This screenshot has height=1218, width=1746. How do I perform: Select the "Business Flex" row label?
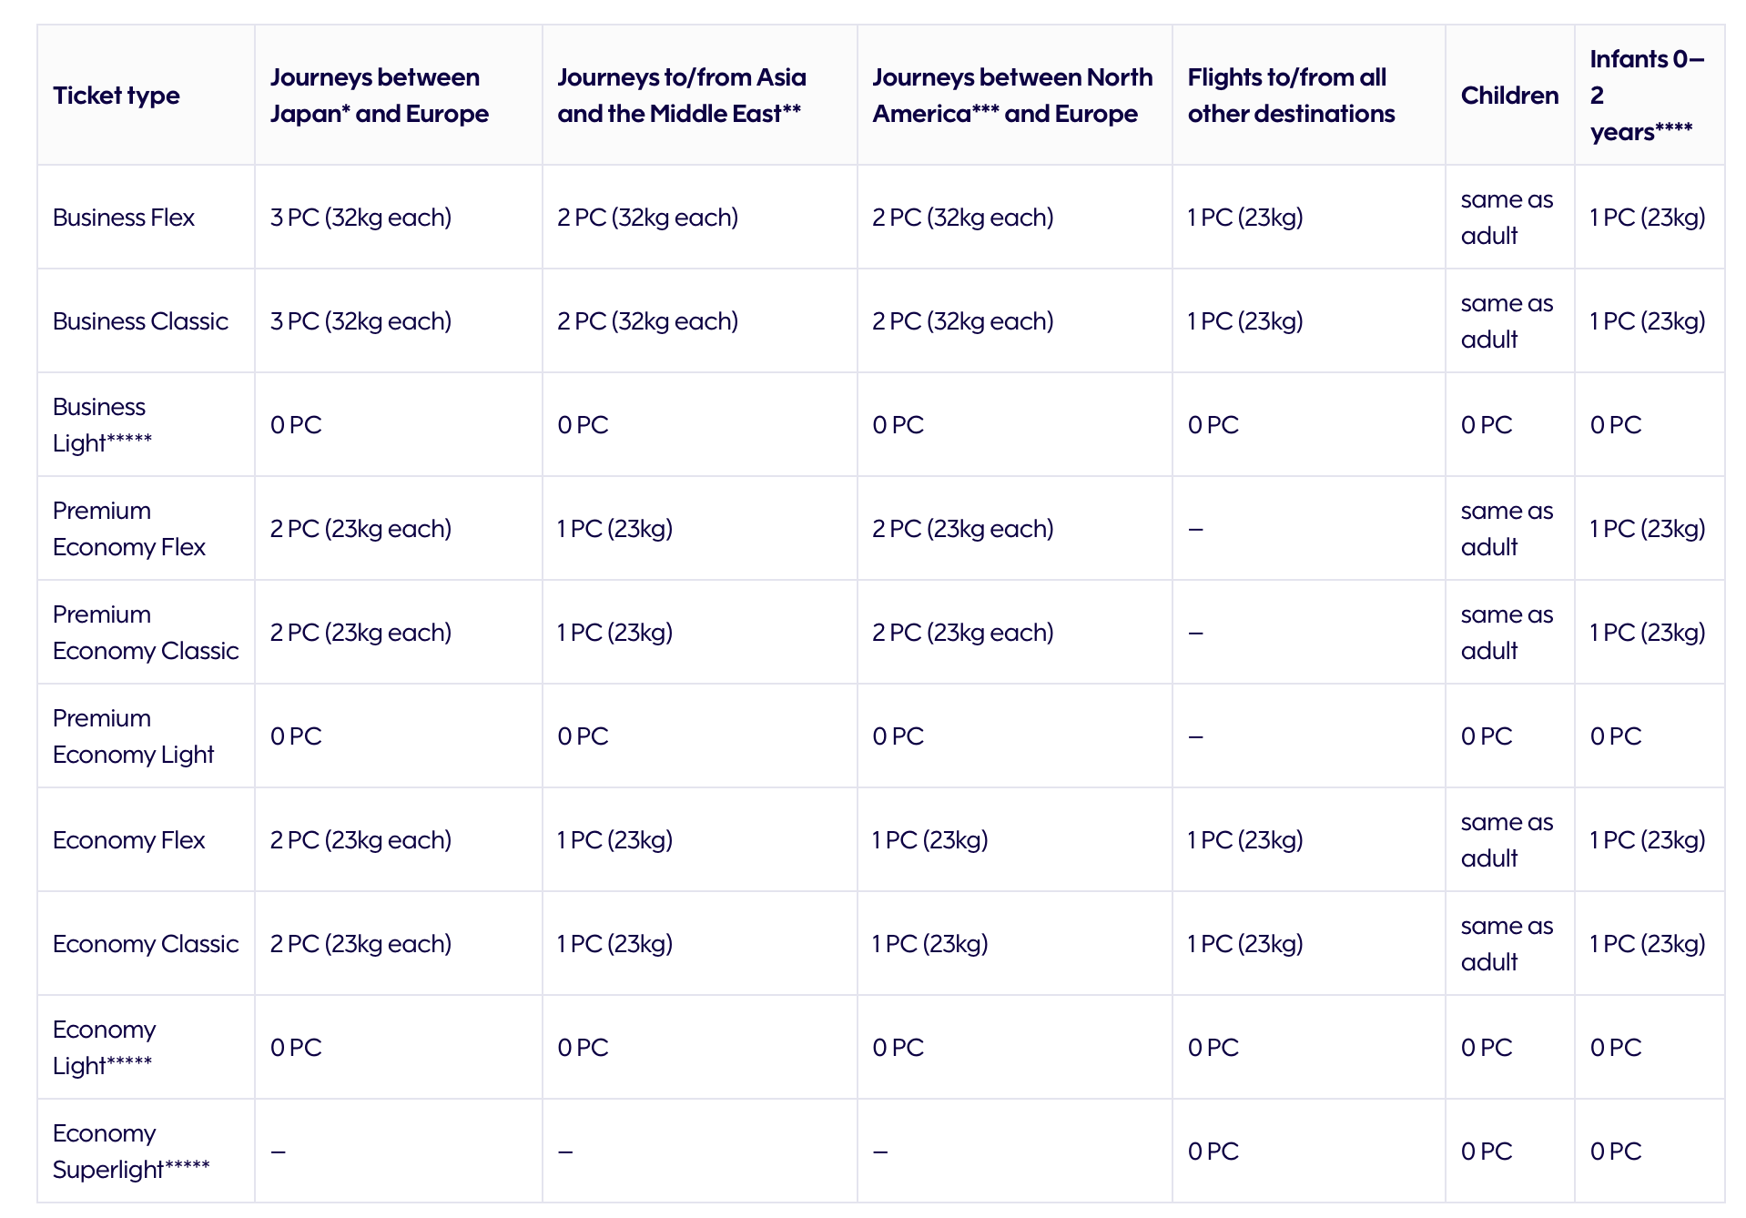click(124, 218)
